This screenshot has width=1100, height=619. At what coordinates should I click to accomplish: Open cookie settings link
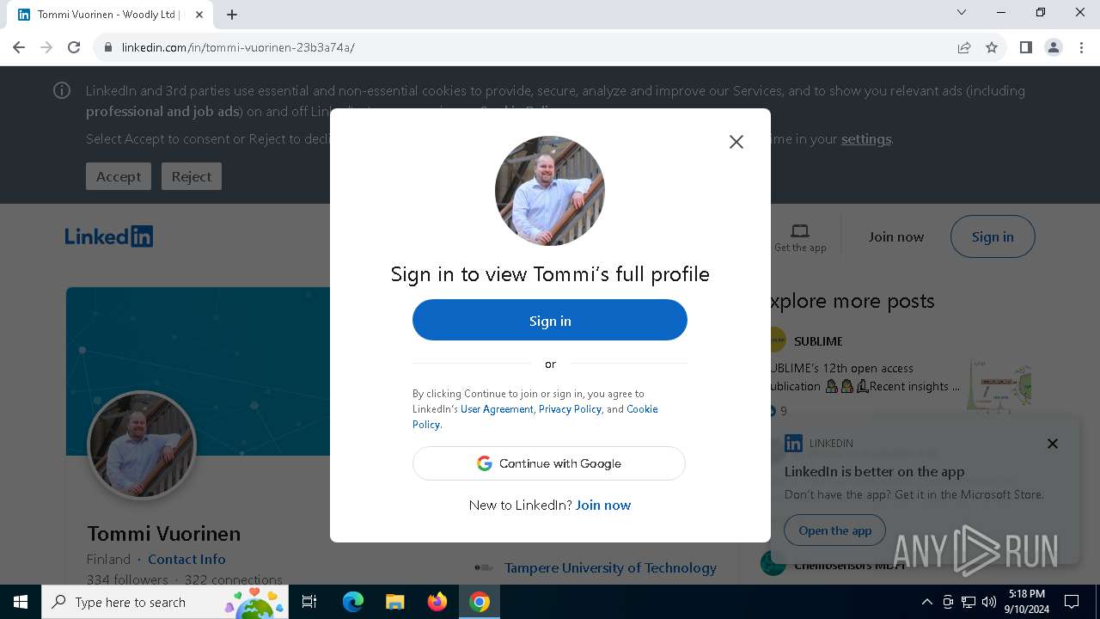pos(865,139)
